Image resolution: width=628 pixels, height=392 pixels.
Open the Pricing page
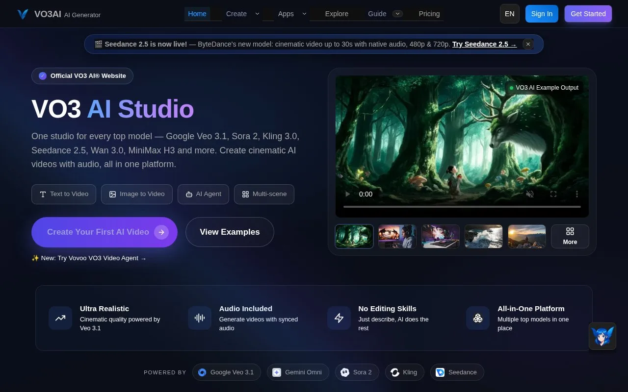pos(429,14)
